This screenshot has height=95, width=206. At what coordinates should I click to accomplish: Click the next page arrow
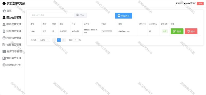tap(64, 40)
